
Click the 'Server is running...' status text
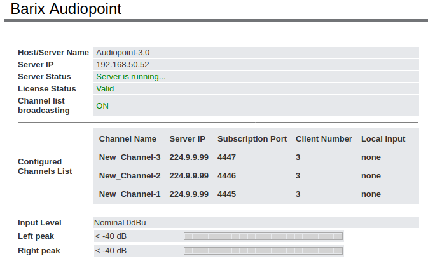(x=130, y=77)
